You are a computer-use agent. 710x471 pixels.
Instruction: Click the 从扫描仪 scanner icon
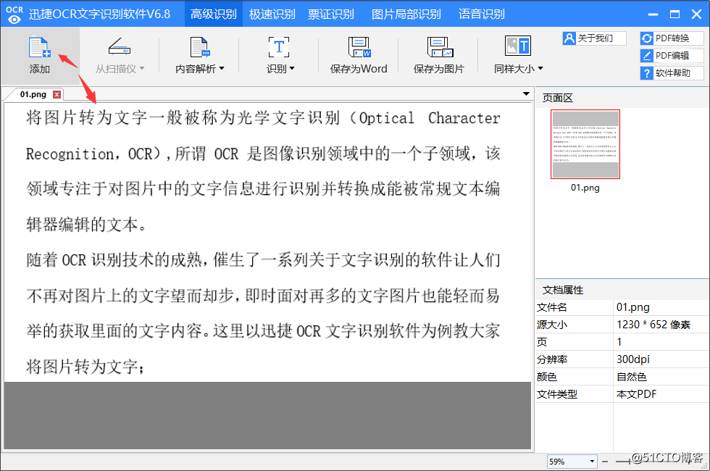119,46
